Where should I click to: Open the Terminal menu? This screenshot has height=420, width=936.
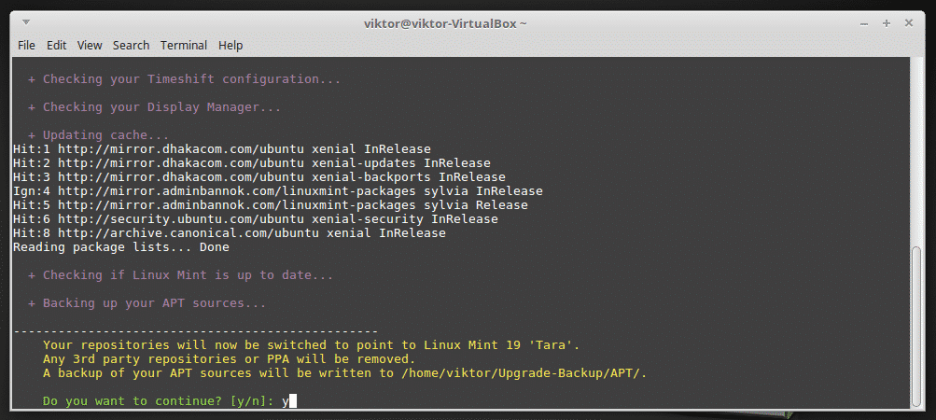pos(183,45)
